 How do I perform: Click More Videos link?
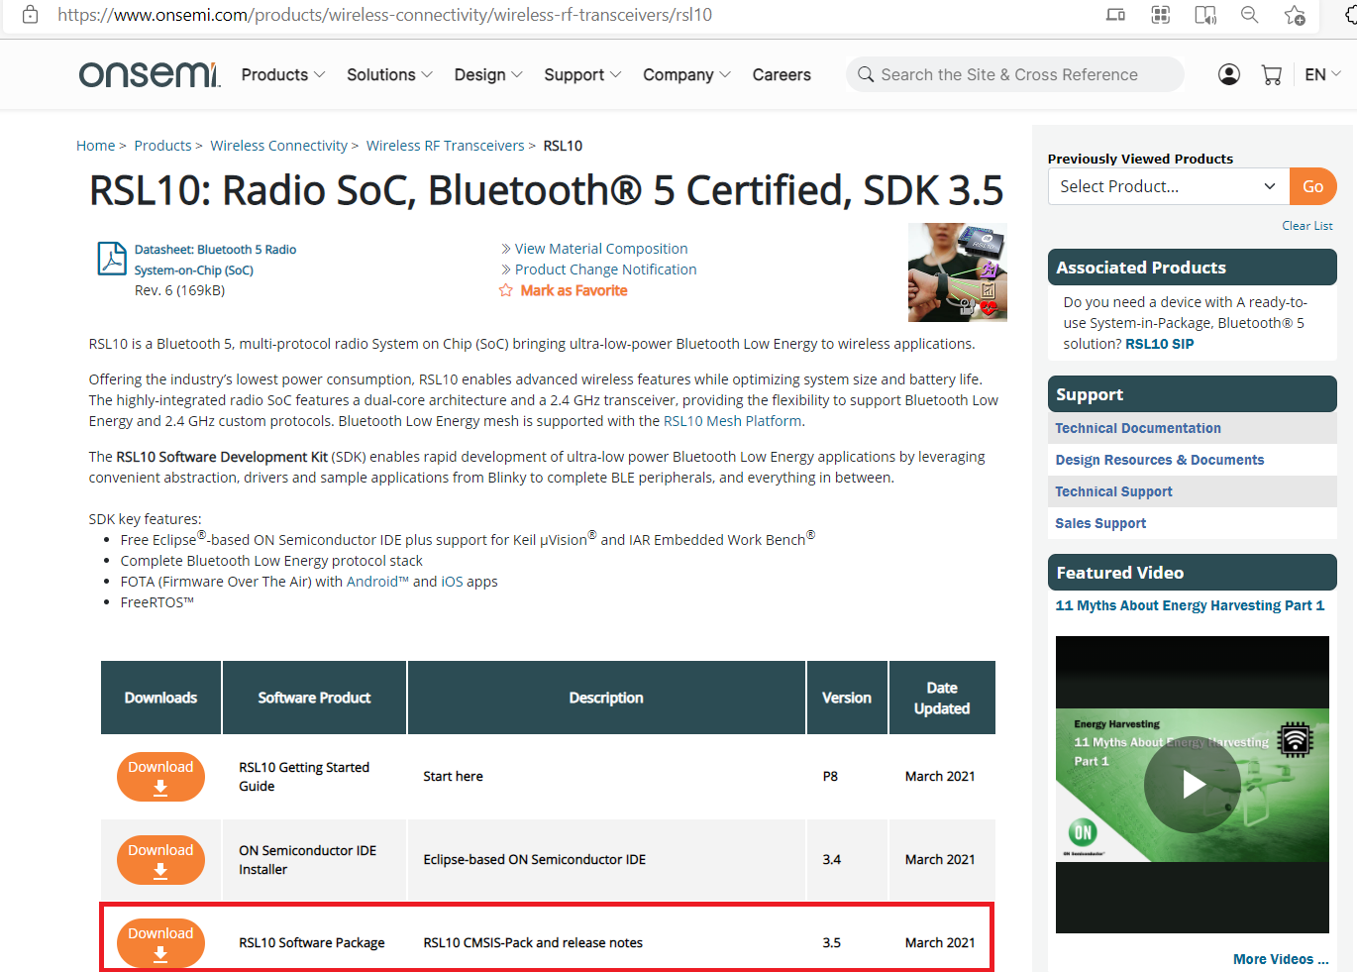pyautogui.click(x=1281, y=959)
